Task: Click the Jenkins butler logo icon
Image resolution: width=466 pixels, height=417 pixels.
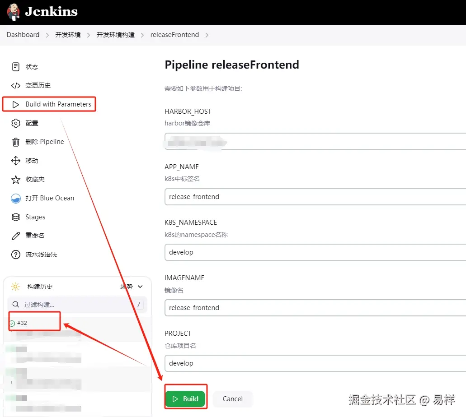Action: pos(13,12)
